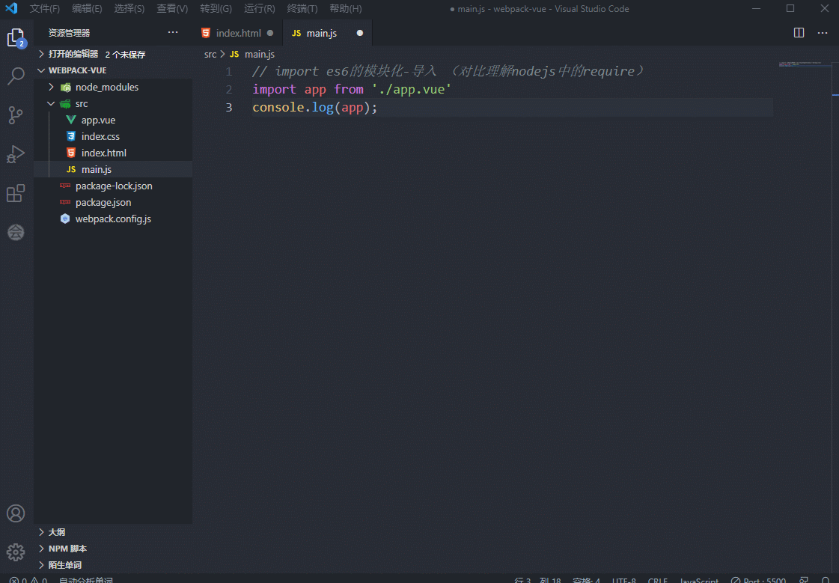Select webpack.config.js in explorer
839x583 pixels.
[113, 219]
